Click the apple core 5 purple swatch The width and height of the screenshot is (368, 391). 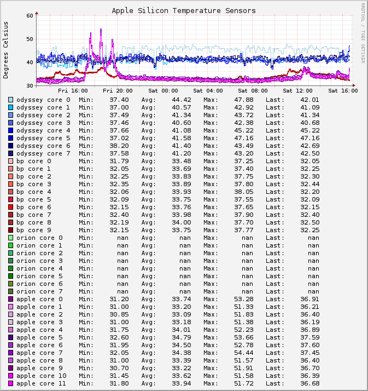11,338
